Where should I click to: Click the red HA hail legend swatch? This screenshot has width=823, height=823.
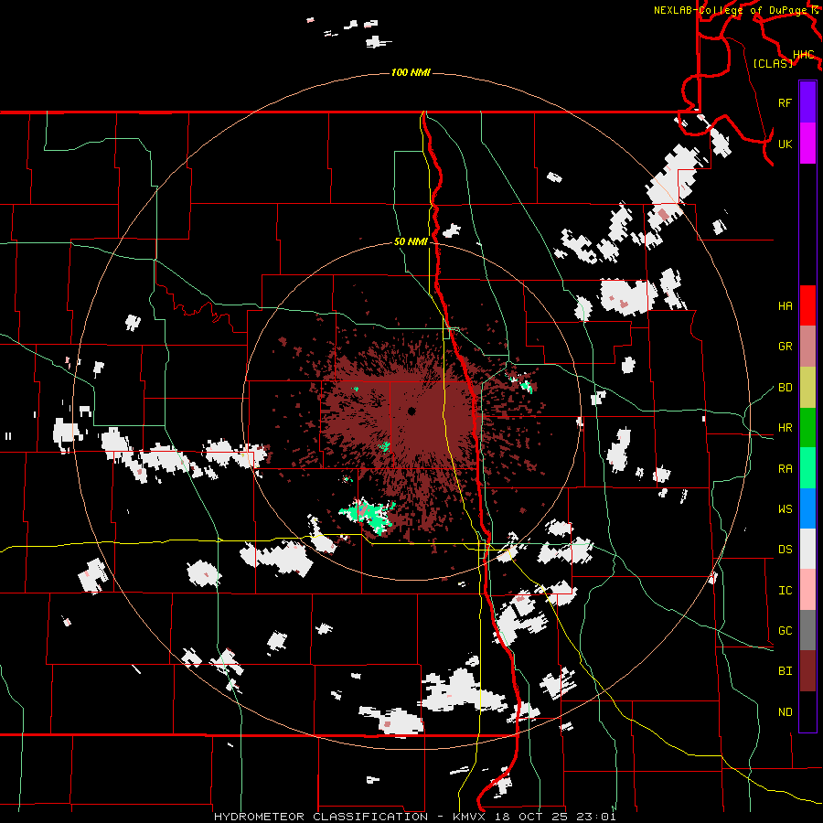point(807,305)
